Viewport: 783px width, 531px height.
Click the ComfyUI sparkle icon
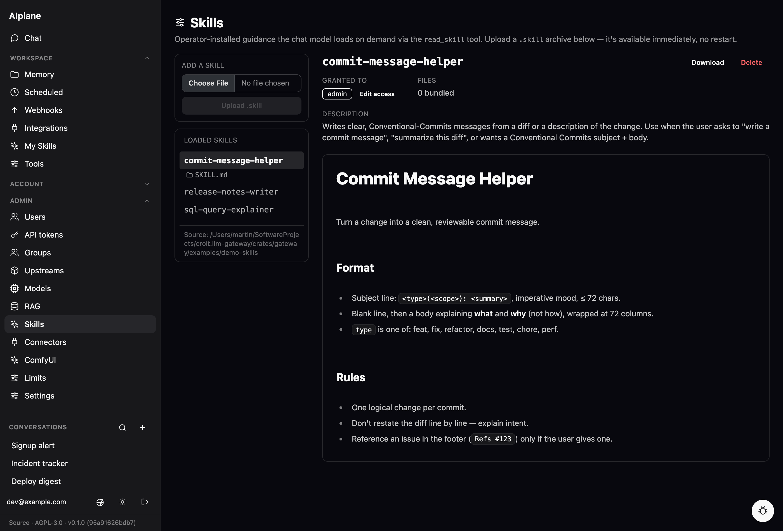pos(15,360)
